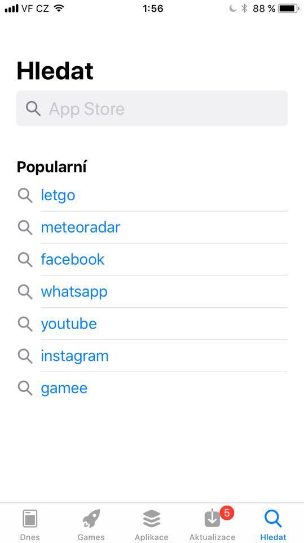Switch to the Aplikace tab label
This screenshot has height=543, width=304.
coord(152,537)
